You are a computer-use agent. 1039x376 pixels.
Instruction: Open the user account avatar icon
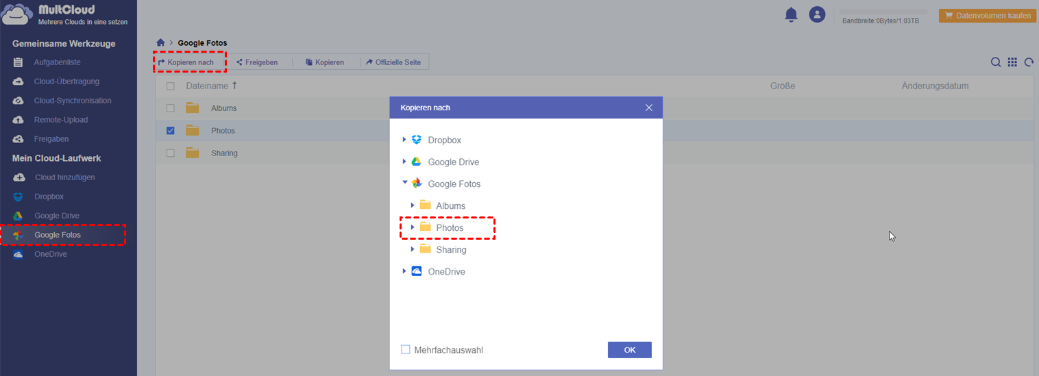coord(817,14)
